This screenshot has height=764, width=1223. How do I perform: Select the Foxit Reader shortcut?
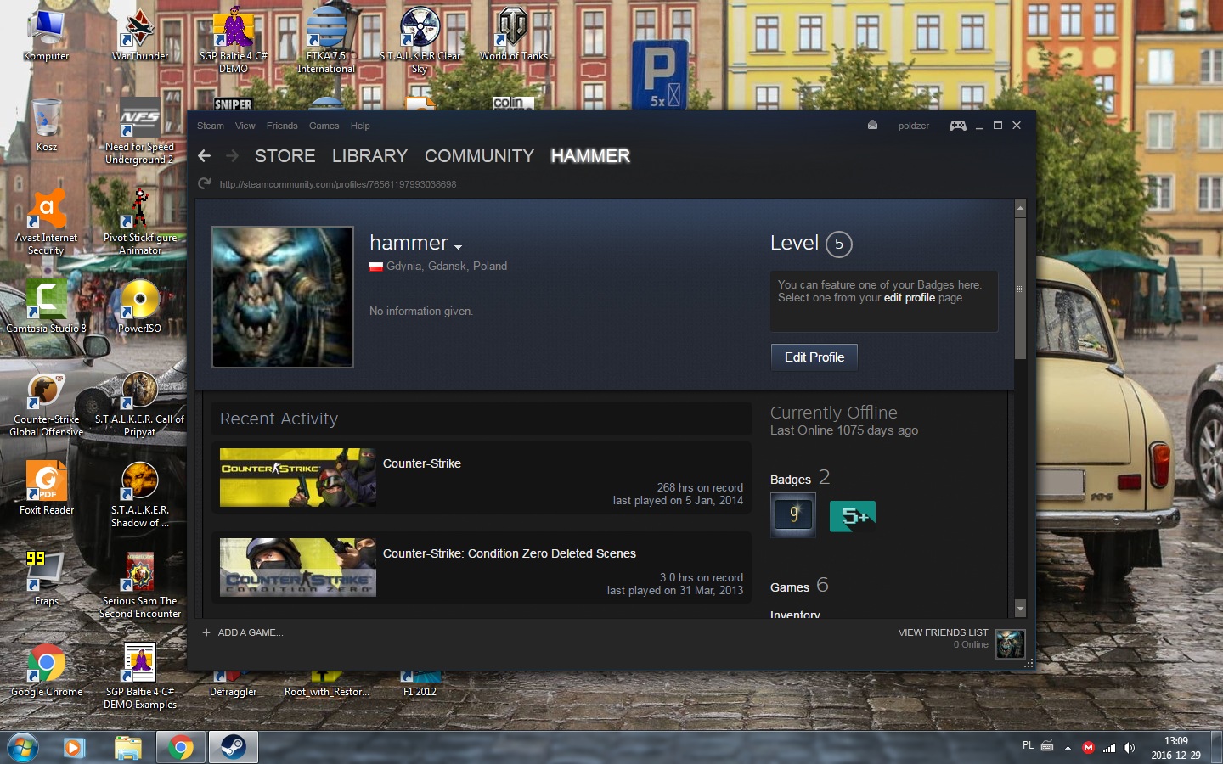coord(47,488)
